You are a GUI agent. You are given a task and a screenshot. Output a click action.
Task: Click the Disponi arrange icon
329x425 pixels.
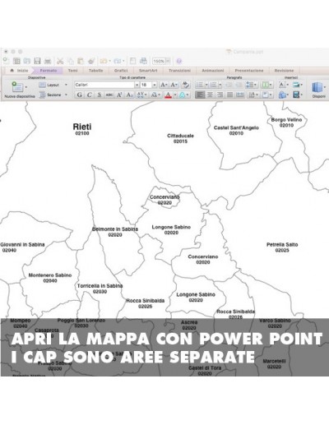pyautogui.click(x=317, y=88)
